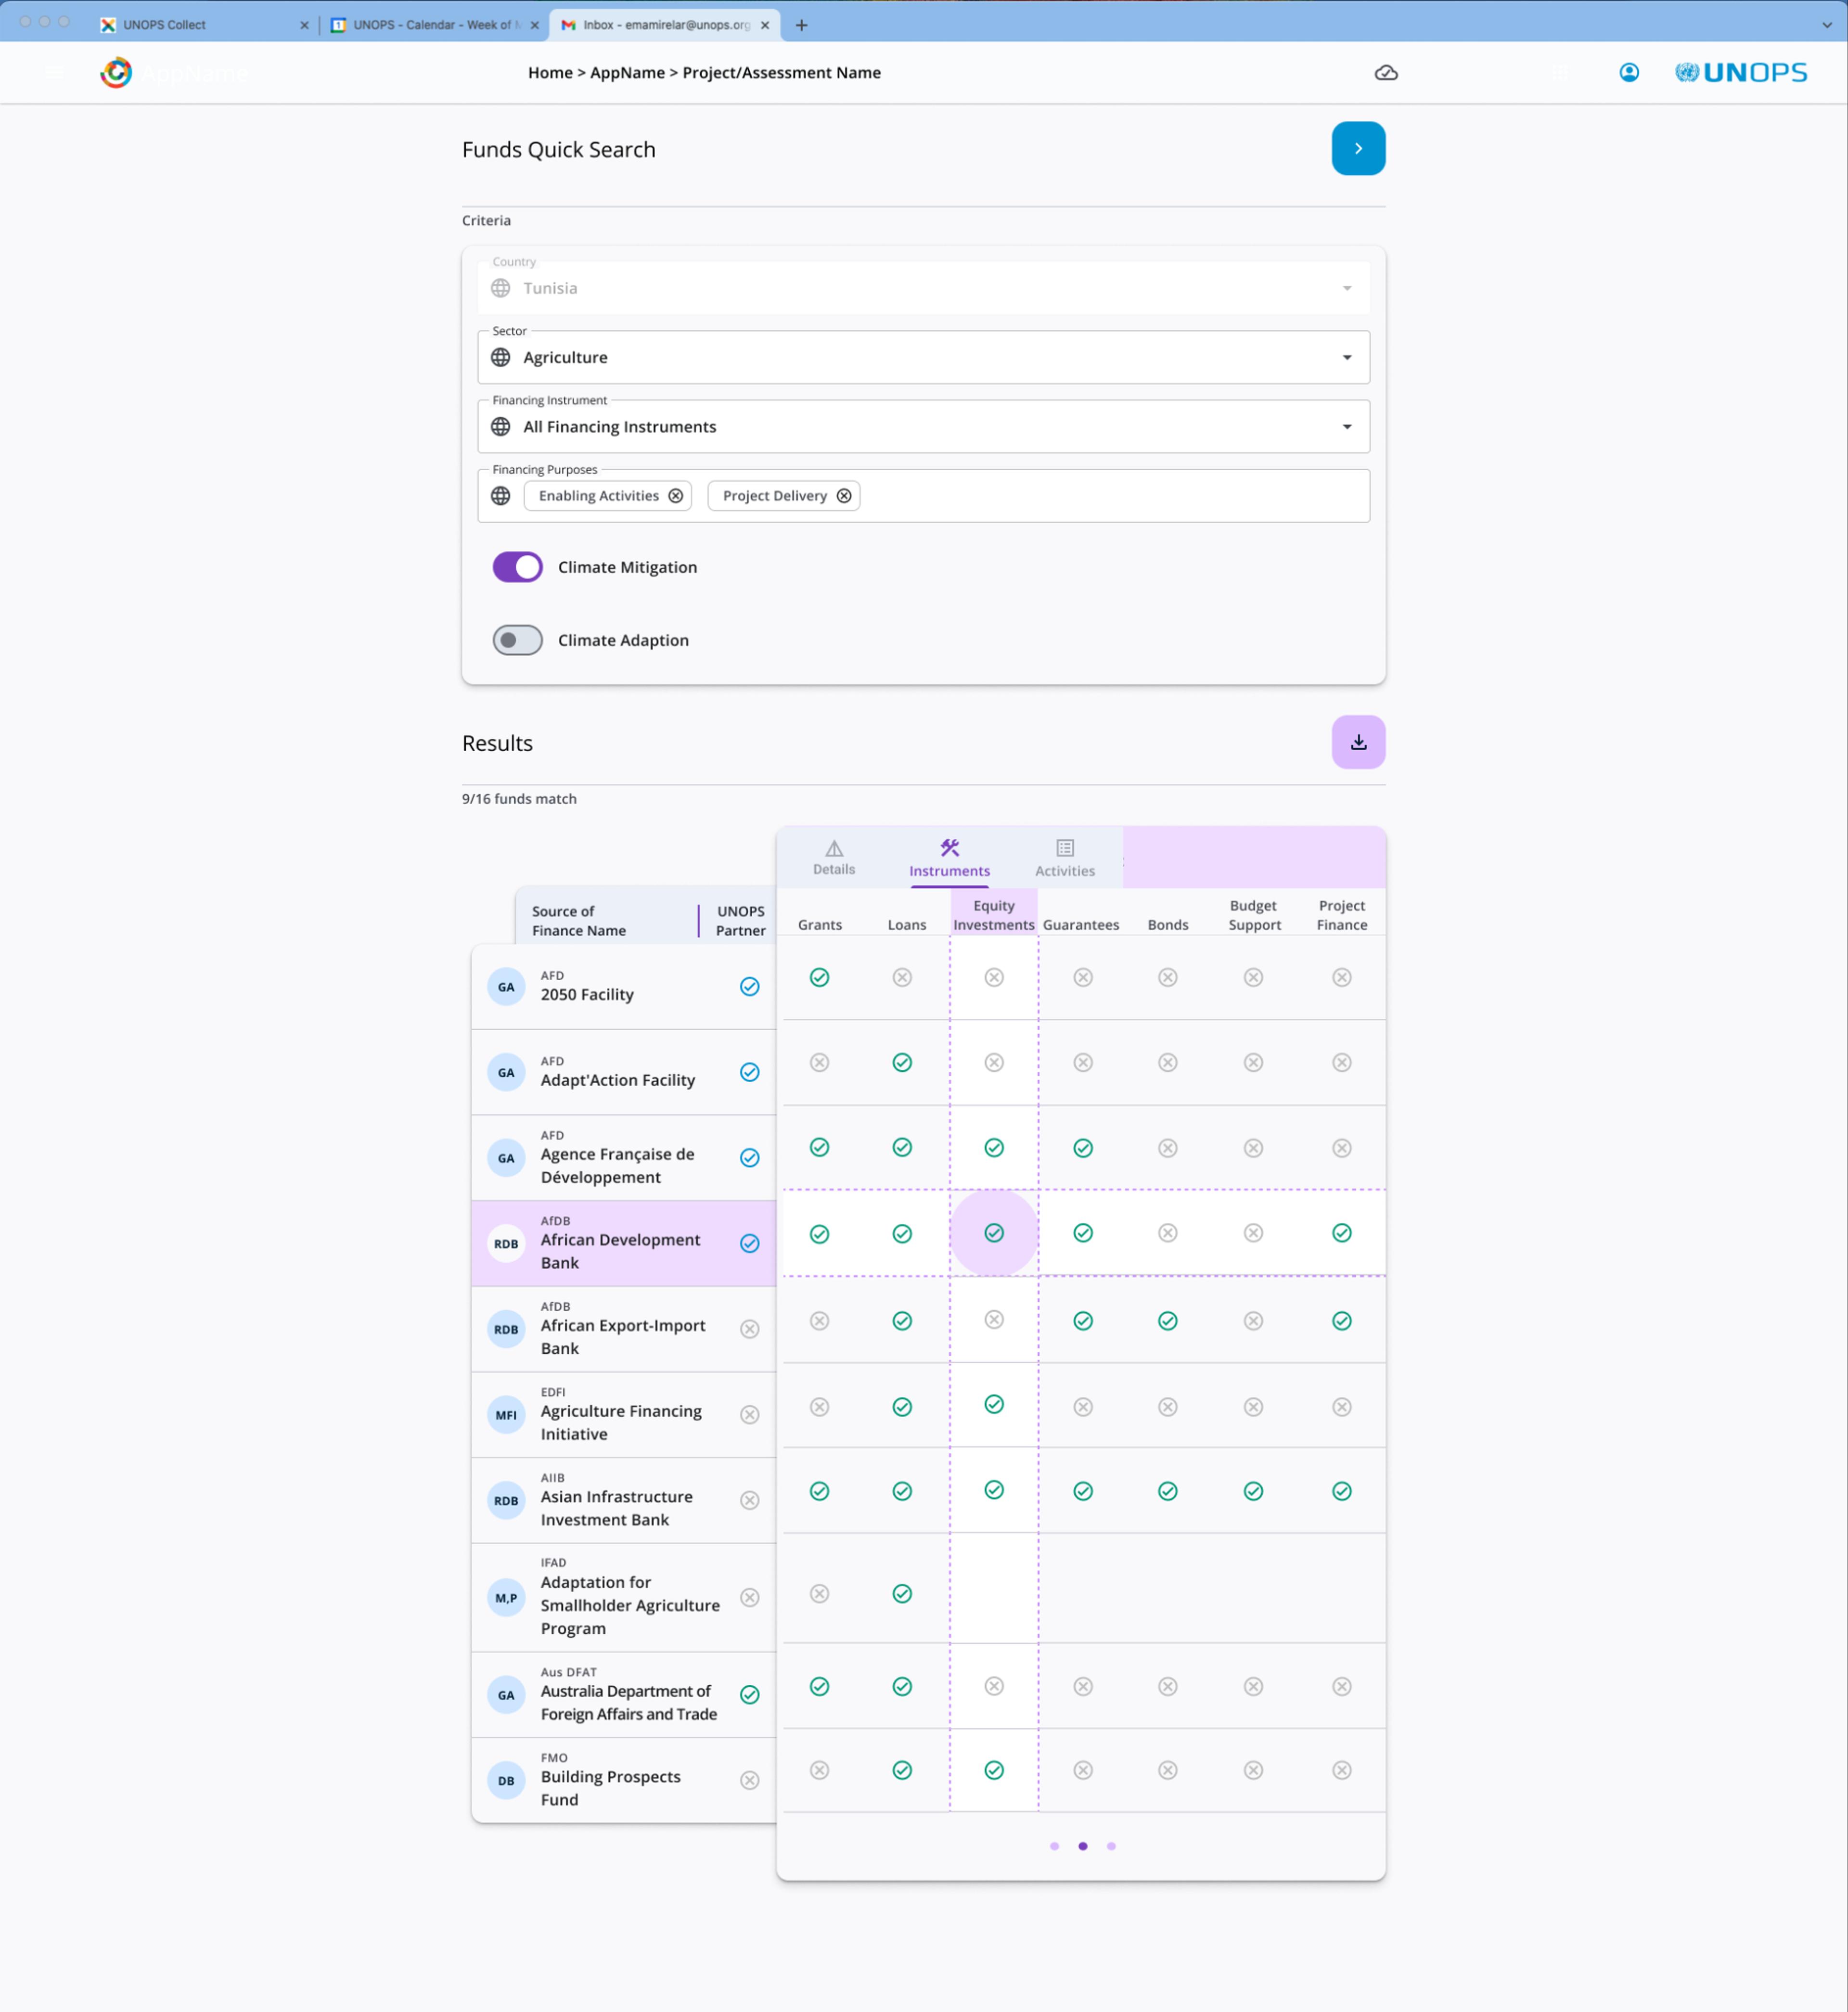This screenshot has width=1848, height=2012.
Task: Download results with the purple download button
Action: point(1358,742)
